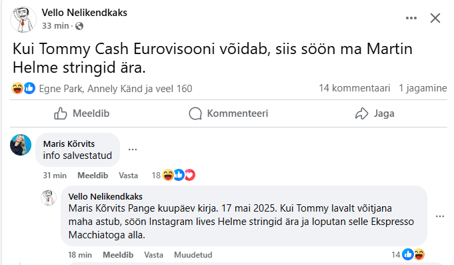Open post reactions list showing Egne Park
Viewport: 454px width, 265px height.
115,88
